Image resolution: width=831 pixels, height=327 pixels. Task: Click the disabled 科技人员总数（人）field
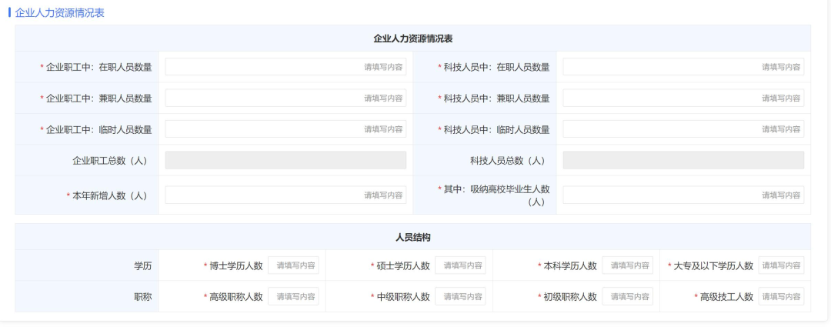pos(683,160)
